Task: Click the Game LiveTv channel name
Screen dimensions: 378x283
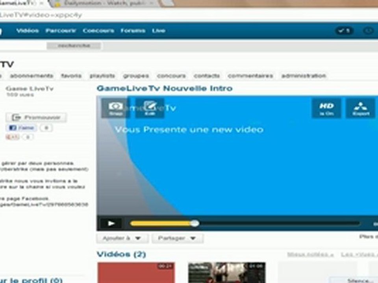Action: [30, 88]
